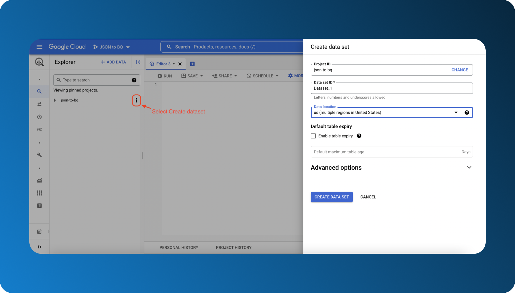The height and width of the screenshot is (293, 515).
Task: Open the Share menu in the editor toolbar
Action: point(224,76)
